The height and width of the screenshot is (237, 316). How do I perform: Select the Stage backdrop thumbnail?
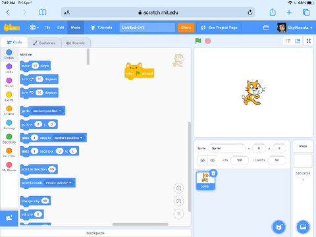click(303, 161)
